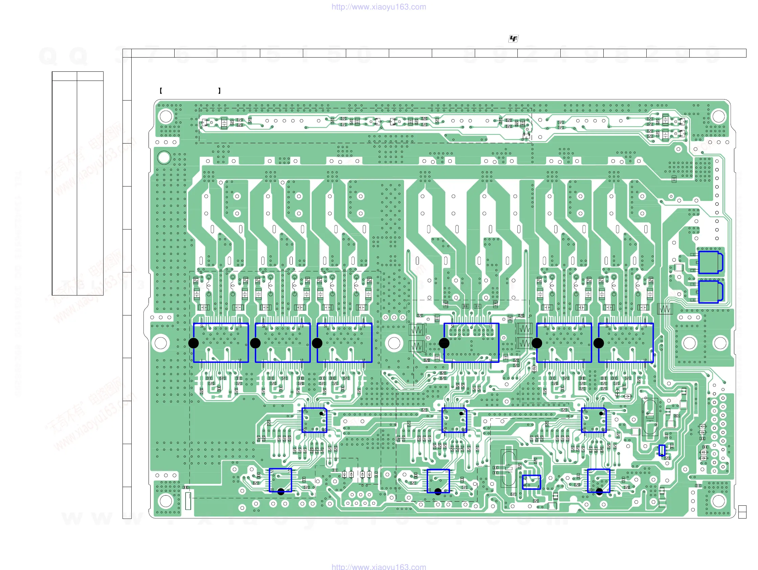Click the lower blue-outlined connector on the right edge
This screenshot has width=758, height=570.
710,292
